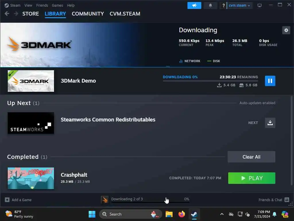The width and height of the screenshot is (294, 221).
Task: Click the downloads list vertical scrollbar
Action: click(x=291, y=140)
